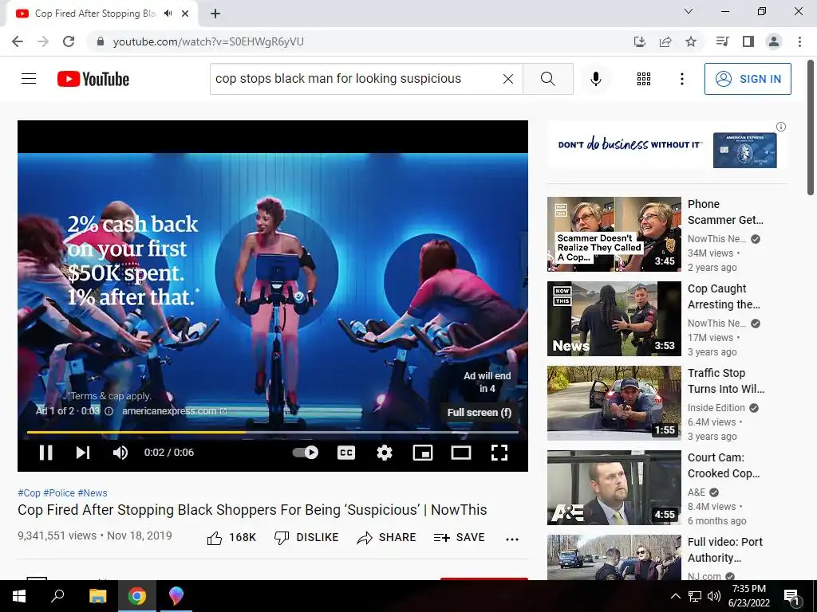Open the banner ad info icon

click(x=780, y=127)
